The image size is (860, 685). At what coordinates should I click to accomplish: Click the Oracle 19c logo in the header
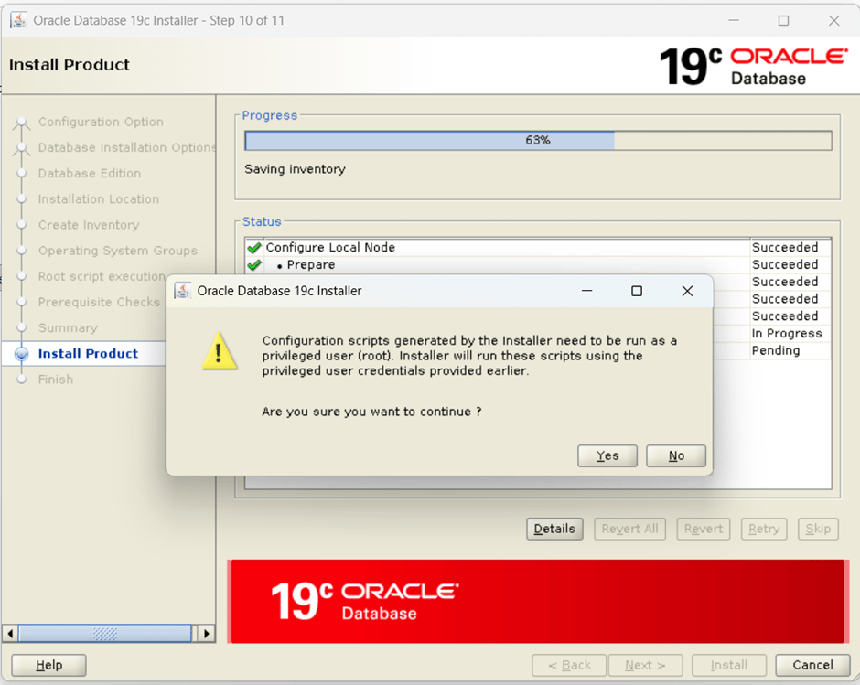click(753, 66)
